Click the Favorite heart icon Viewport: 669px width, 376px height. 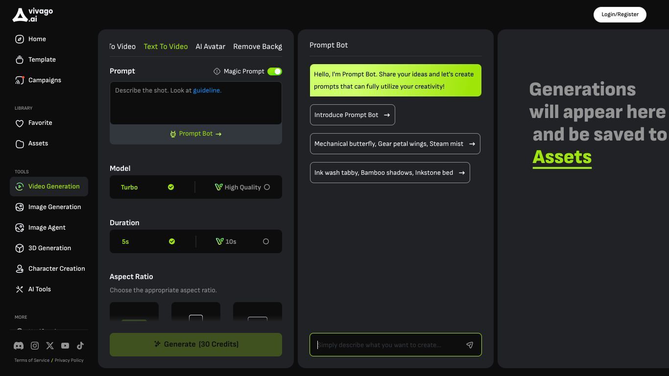20,123
